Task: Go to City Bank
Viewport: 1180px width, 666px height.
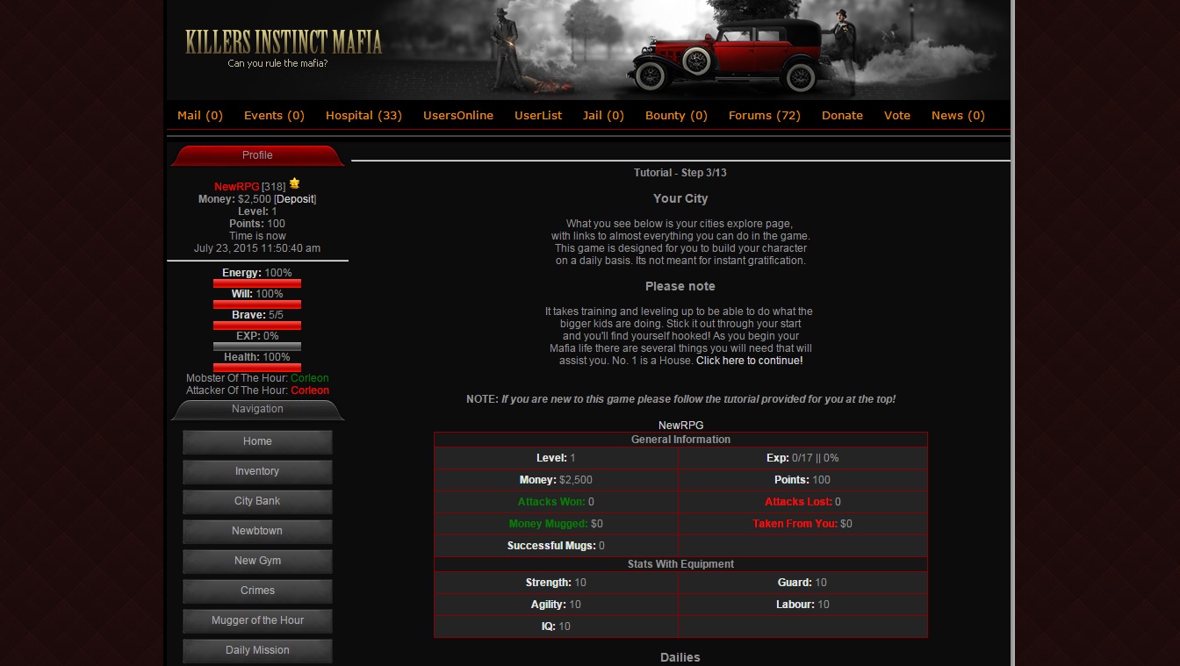Action: (257, 502)
